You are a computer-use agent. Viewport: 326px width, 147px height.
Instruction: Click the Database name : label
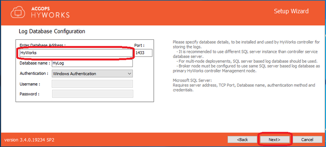tap(35, 63)
